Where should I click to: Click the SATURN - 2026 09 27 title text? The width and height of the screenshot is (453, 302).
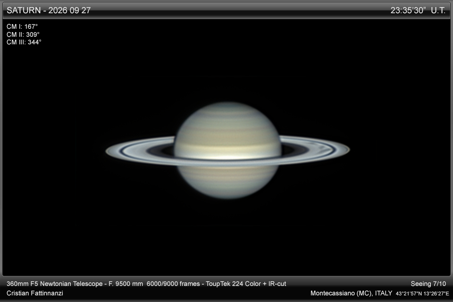click(49, 10)
